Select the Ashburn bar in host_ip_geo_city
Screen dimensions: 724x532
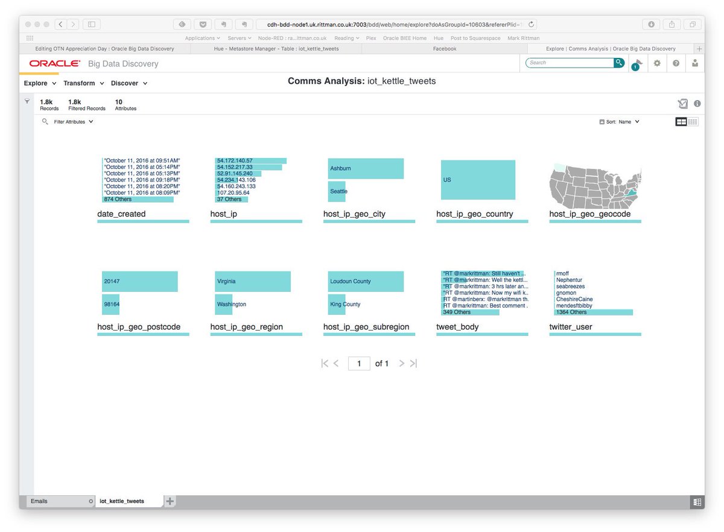366,168
